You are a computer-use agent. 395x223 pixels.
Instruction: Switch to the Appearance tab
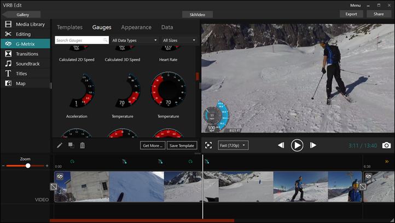(136, 27)
